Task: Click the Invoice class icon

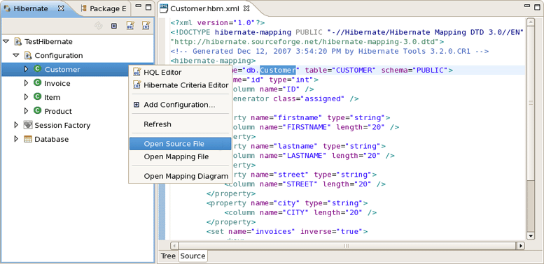Action: click(x=38, y=82)
